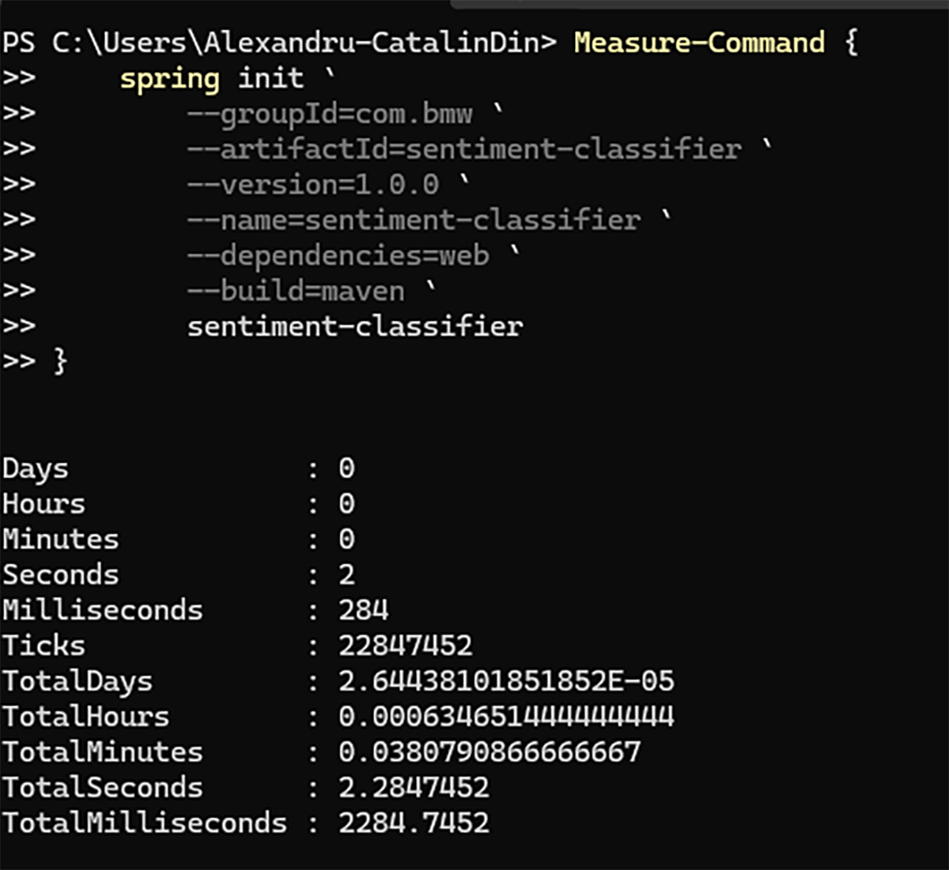Click the --groupId=com.bmw argument
The width and height of the screenshot is (949, 870).
pyautogui.click(x=330, y=114)
